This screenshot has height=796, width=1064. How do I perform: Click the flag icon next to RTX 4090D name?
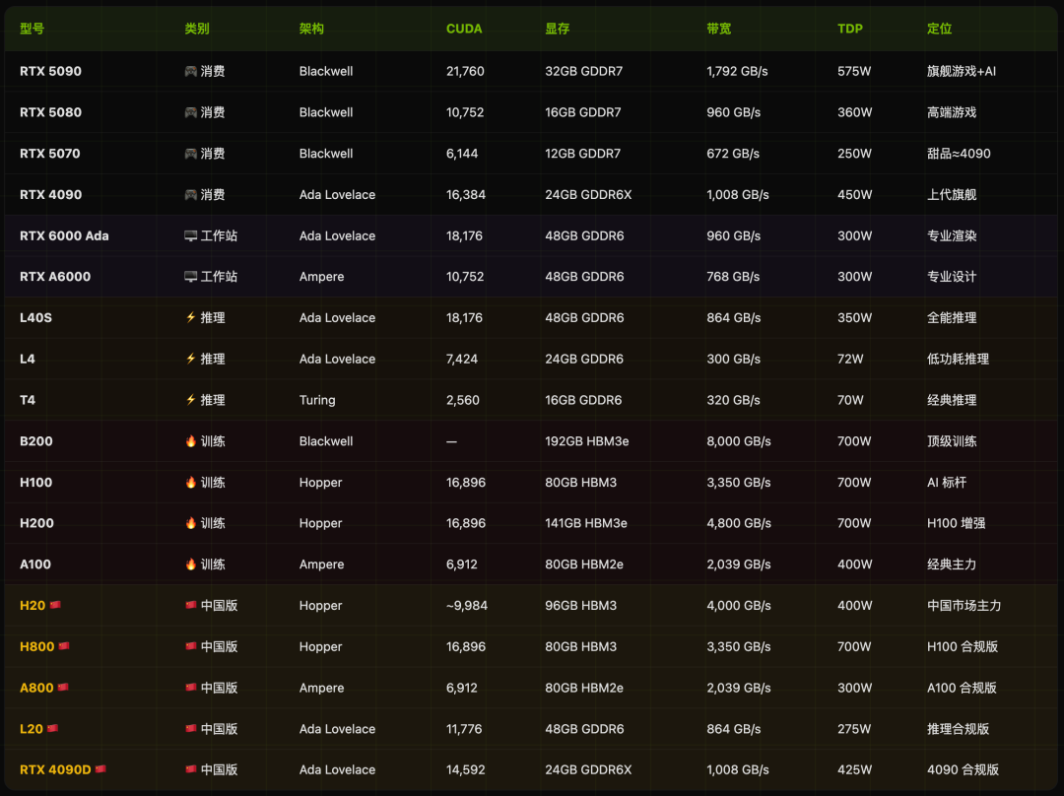click(100, 768)
